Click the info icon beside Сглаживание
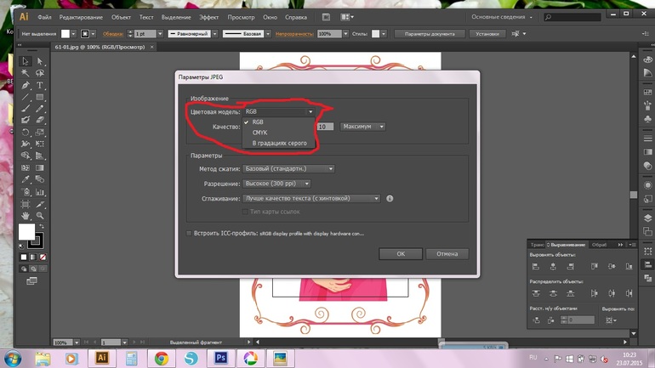This screenshot has width=655, height=368. click(x=390, y=199)
